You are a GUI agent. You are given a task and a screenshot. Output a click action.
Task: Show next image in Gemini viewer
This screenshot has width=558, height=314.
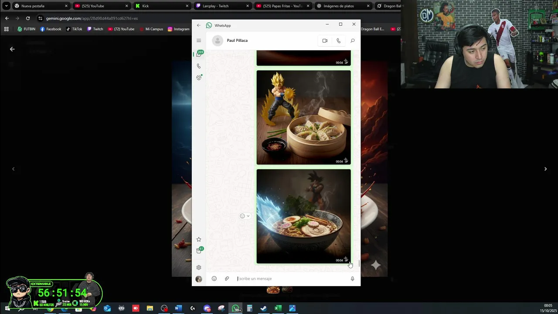(545, 169)
